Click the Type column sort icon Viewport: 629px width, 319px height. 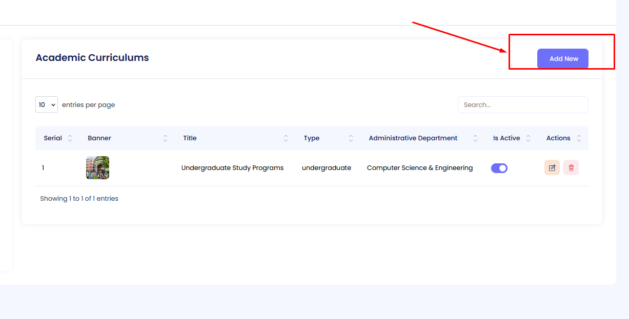[x=351, y=138]
